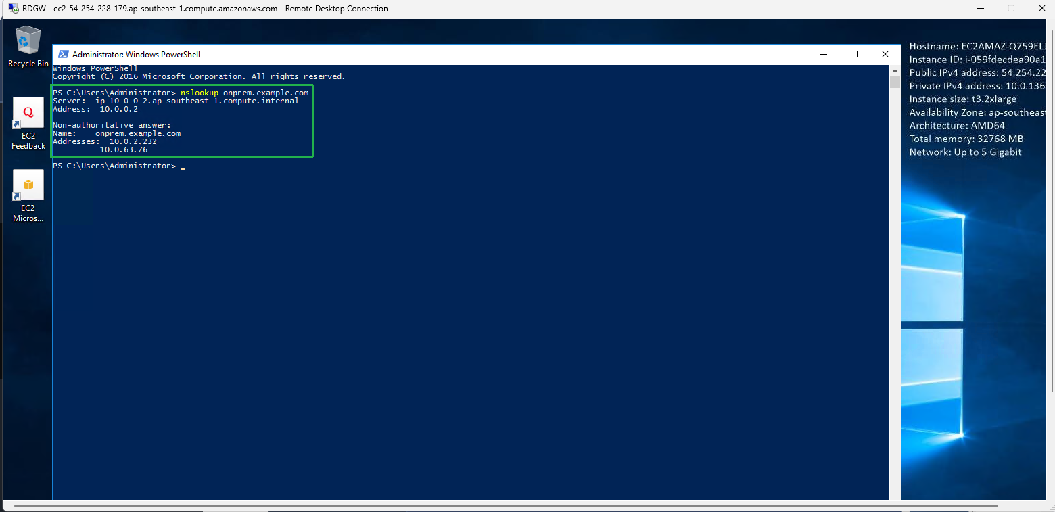Click the Remote Desktop vertical scrollbar on right
Image resolution: width=1055 pixels, height=512 pixels.
(x=1050, y=203)
